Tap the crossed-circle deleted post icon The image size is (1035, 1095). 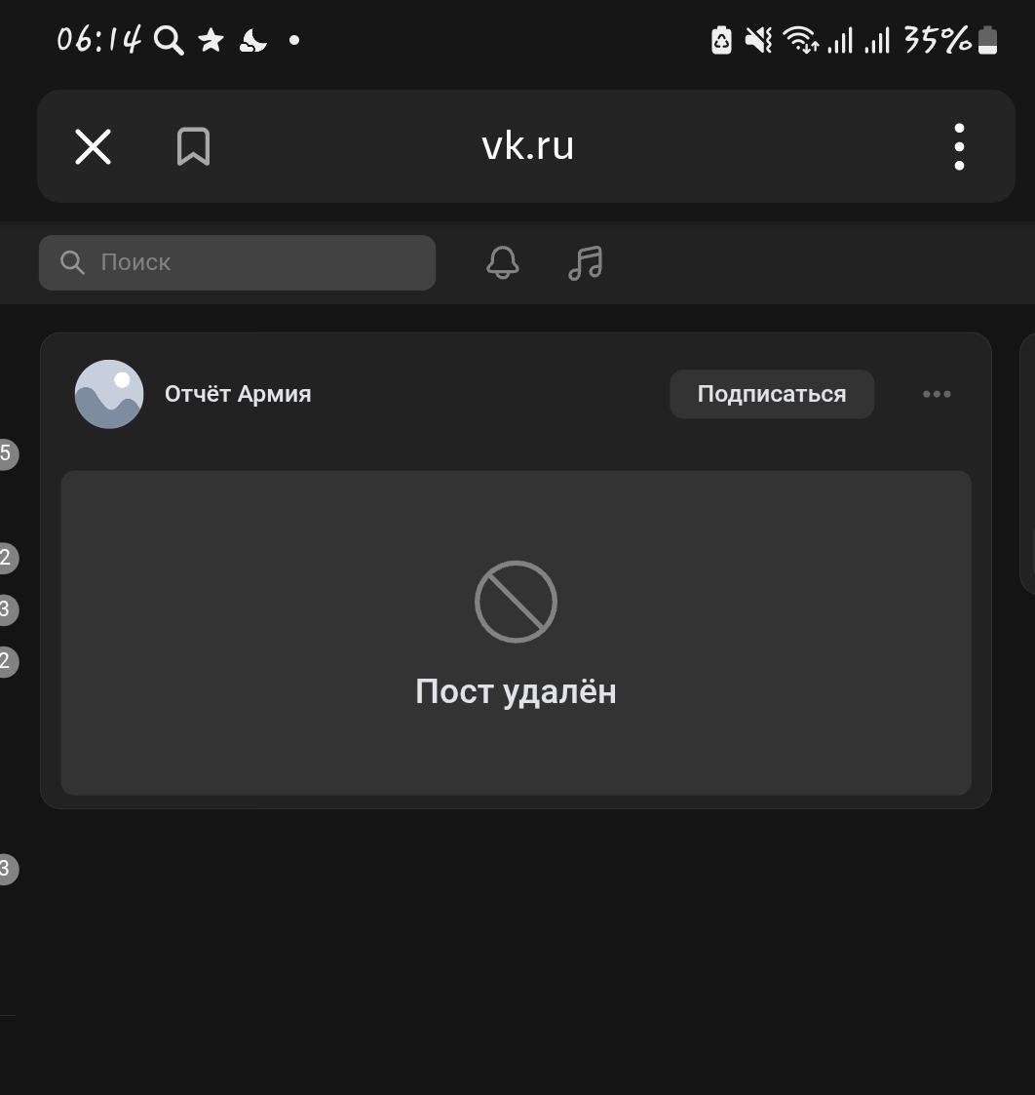[x=516, y=602]
